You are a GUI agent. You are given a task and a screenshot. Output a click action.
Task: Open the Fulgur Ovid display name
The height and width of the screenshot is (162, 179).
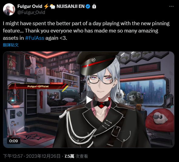click(x=30, y=6)
